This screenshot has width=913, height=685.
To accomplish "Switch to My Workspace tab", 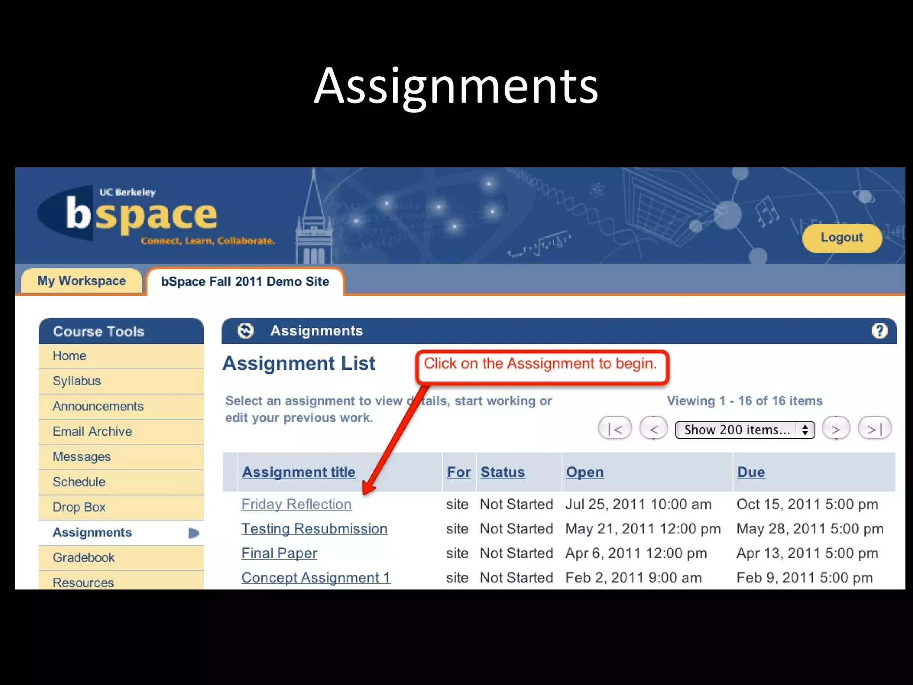I will 82,281.
